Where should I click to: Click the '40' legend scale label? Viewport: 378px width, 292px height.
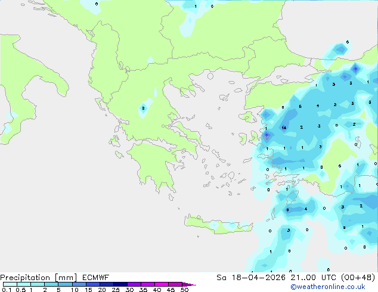click(157, 290)
